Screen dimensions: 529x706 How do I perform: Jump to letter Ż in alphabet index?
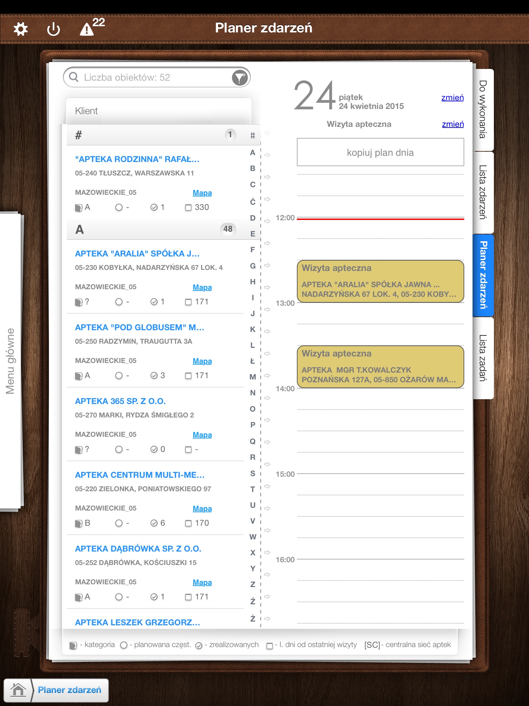pos(252,618)
